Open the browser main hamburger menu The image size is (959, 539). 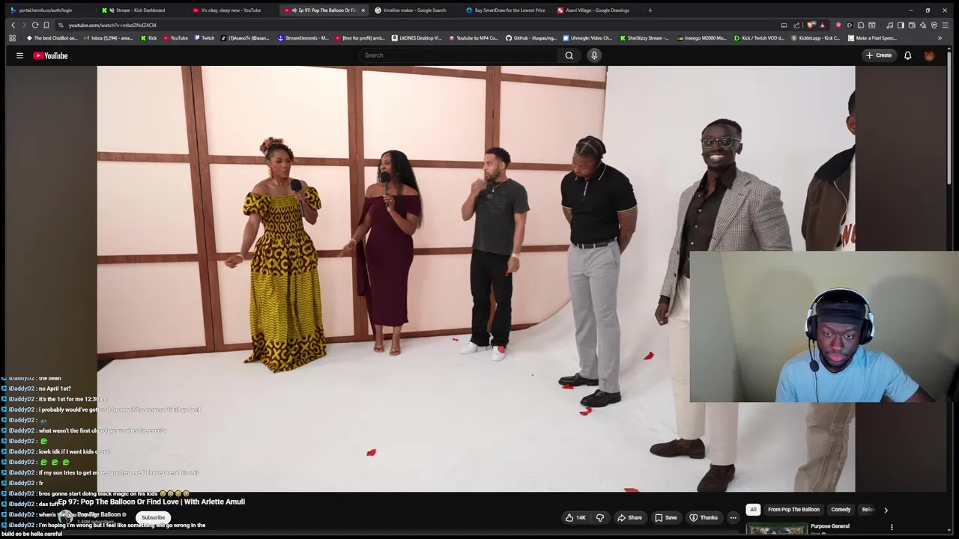[x=945, y=25]
